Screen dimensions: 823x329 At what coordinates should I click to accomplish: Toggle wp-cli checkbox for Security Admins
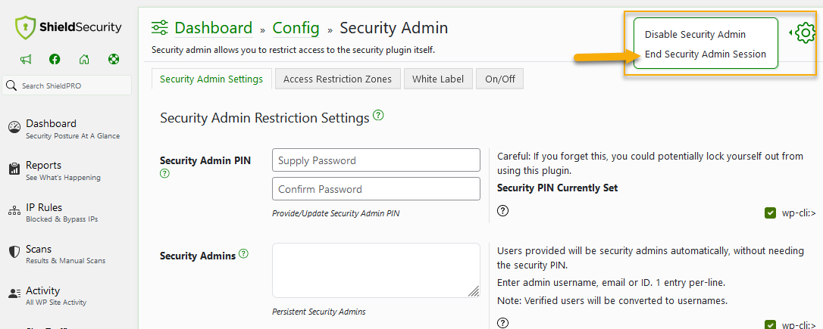(770, 324)
